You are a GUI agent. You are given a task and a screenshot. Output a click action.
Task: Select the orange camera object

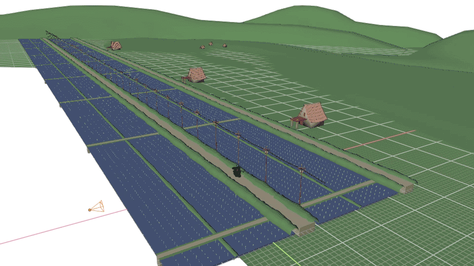click(x=97, y=206)
